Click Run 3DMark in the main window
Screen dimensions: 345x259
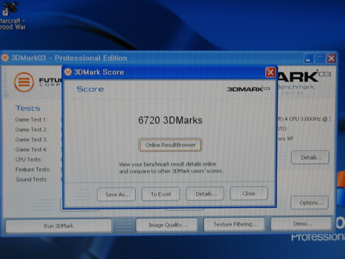(59, 226)
